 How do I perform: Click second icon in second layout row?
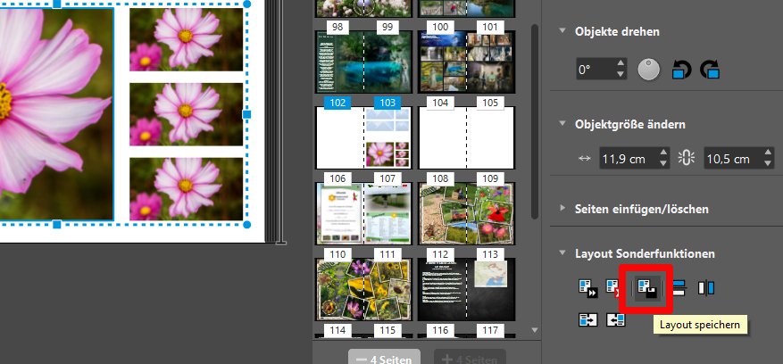615,318
